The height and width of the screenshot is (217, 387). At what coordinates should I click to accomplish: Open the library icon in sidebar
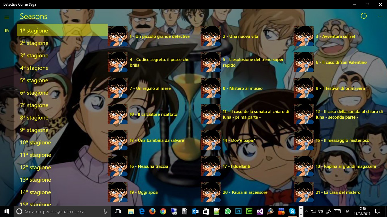pyautogui.click(x=7, y=31)
